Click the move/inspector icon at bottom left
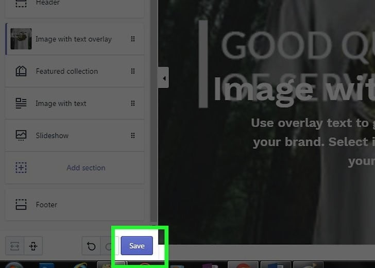The height and width of the screenshot is (268, 375). tap(33, 246)
